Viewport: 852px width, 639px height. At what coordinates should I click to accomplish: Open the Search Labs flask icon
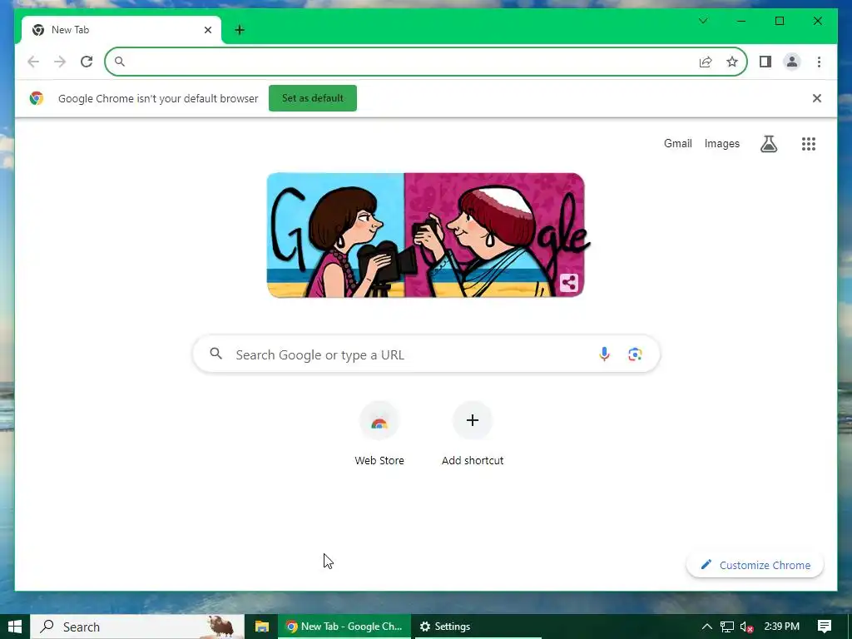(x=768, y=144)
